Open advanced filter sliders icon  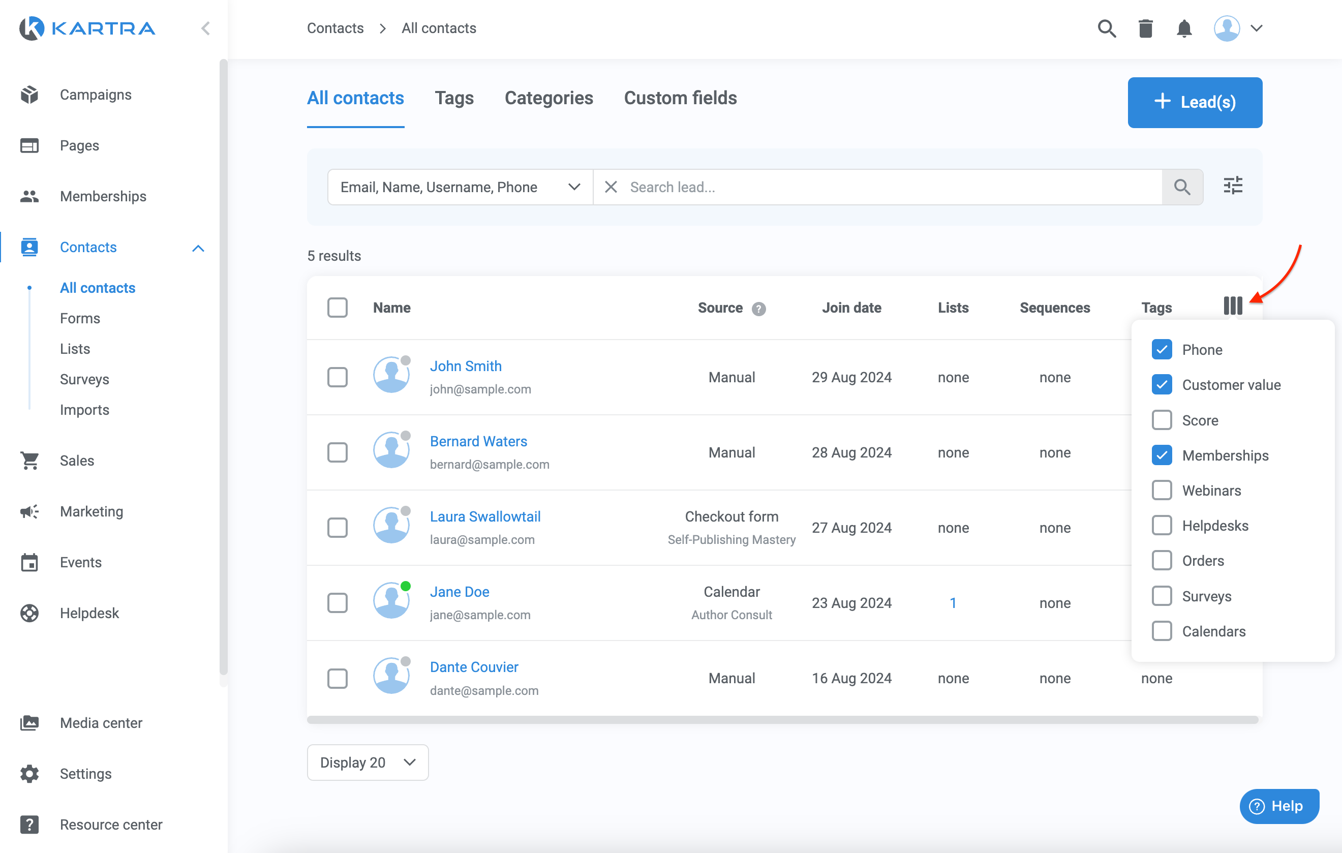[1232, 186]
